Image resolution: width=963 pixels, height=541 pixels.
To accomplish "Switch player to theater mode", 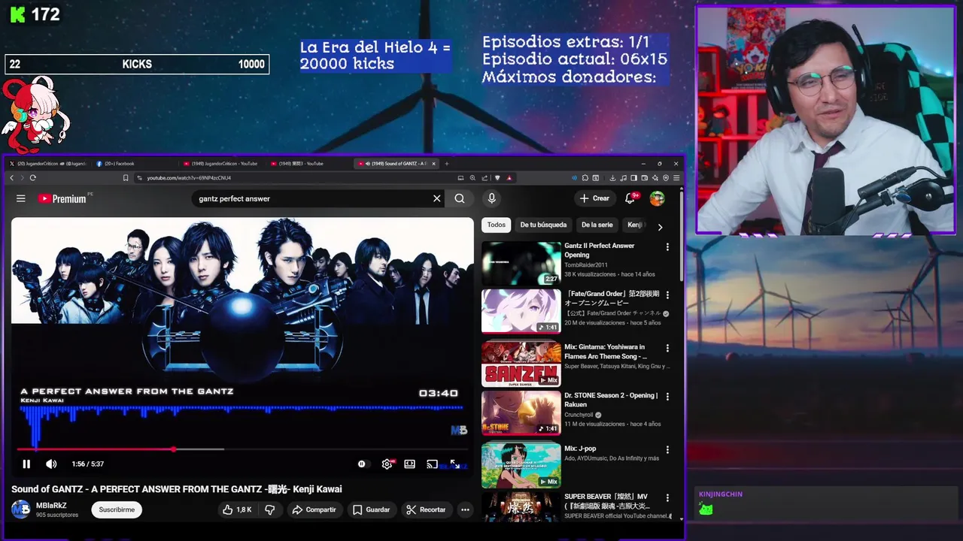I will tap(409, 464).
